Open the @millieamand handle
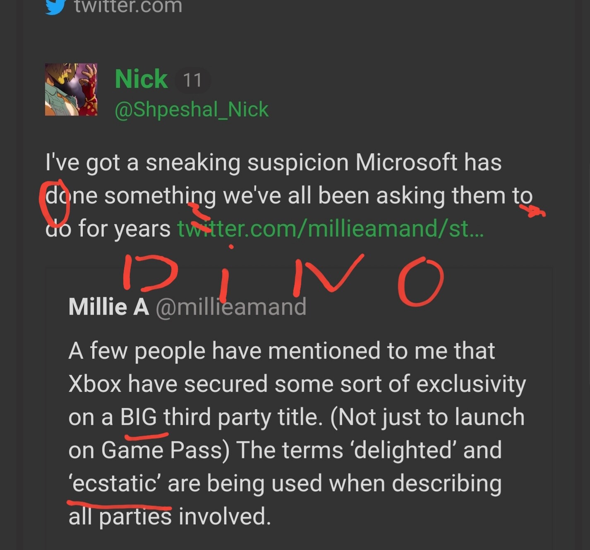Image resolution: width=590 pixels, height=550 pixels. click(x=231, y=307)
